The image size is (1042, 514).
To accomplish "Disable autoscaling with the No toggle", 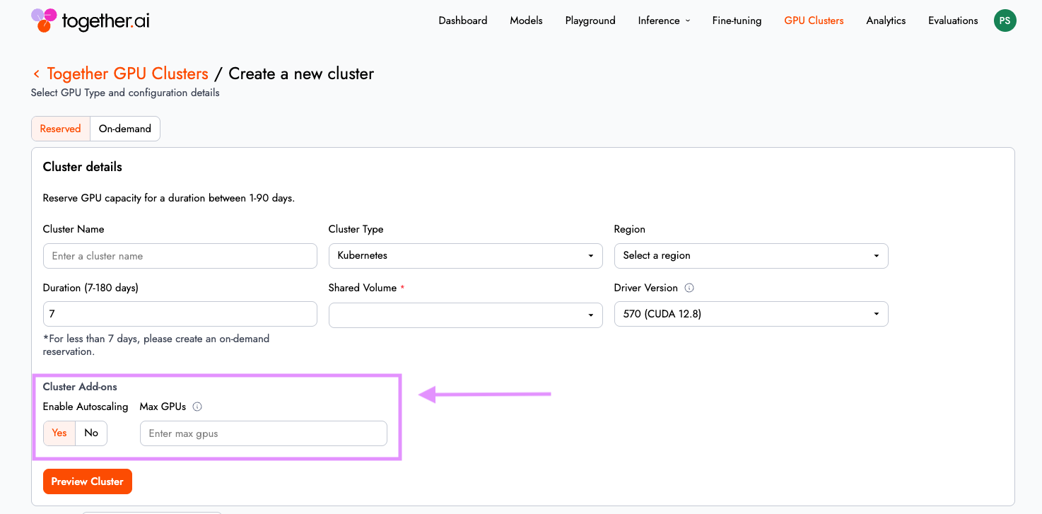I will coord(91,433).
